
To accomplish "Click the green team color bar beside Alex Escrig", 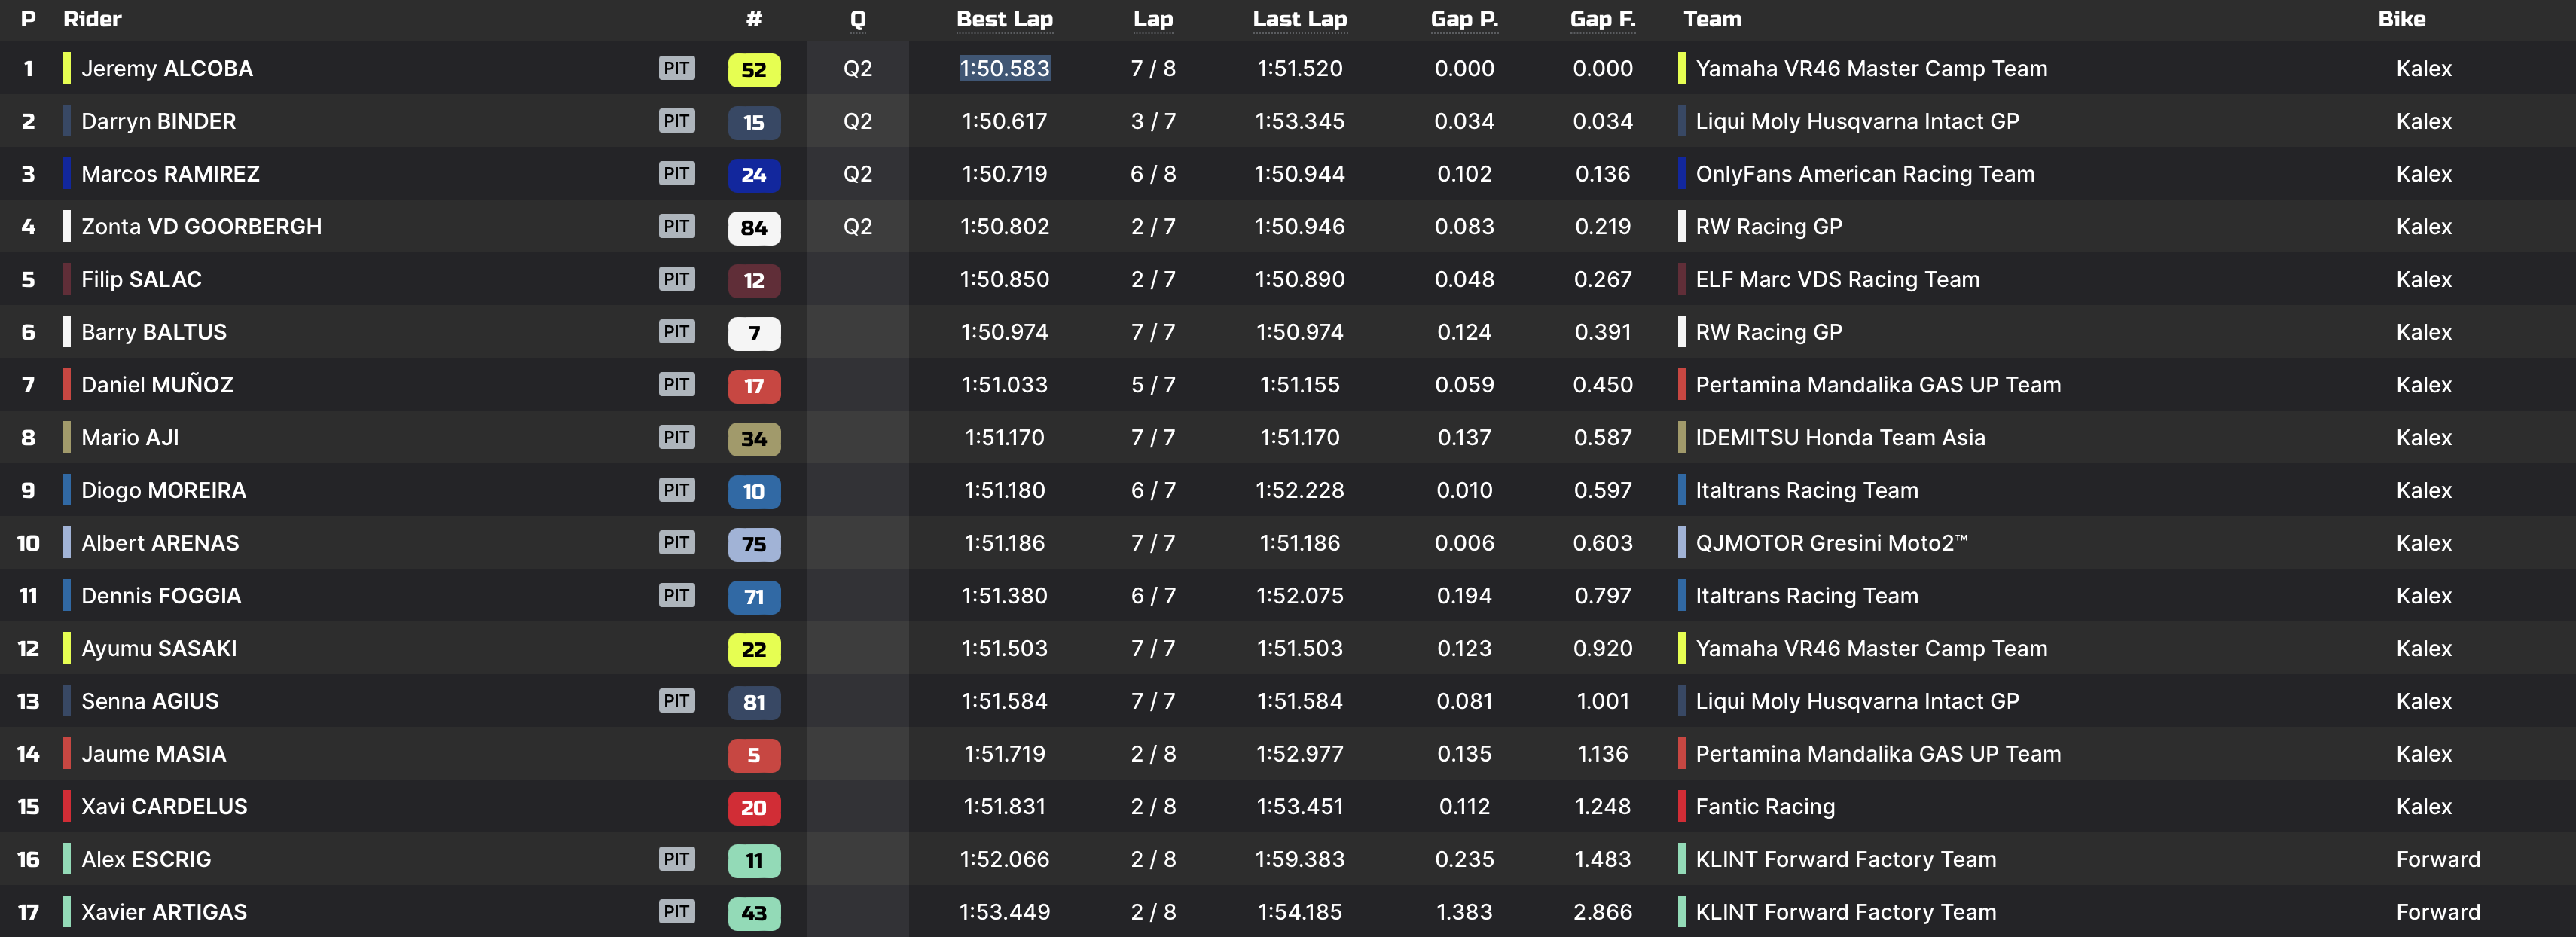I will [x=67, y=859].
